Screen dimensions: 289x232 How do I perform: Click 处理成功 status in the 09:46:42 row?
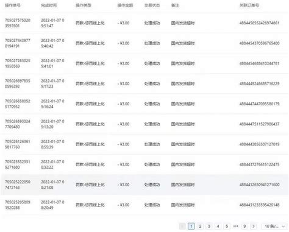152,43
